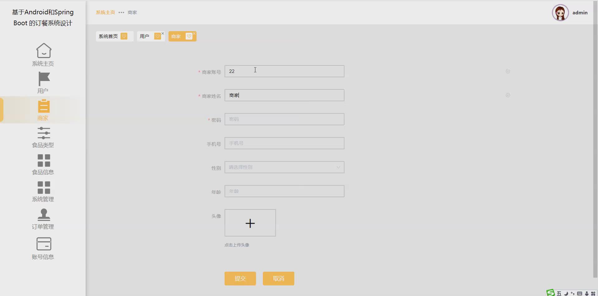Click the breadcrumb ellipsis dots

tap(121, 12)
